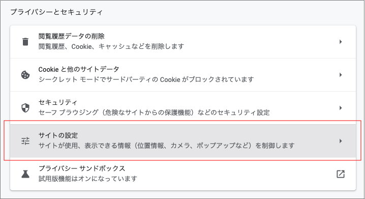Click the 試用版機能はオンになっています description
This screenshot has width=365, height=199.
[x=88, y=179]
